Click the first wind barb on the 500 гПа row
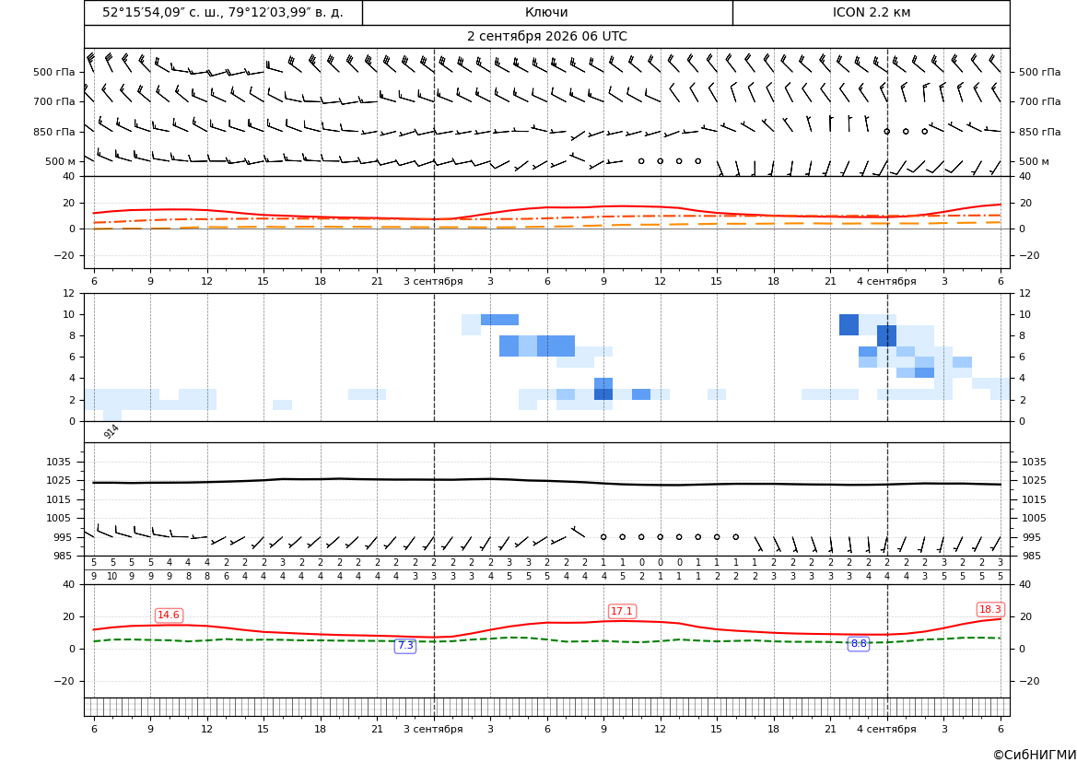The image size is (1077, 762). coord(91,62)
